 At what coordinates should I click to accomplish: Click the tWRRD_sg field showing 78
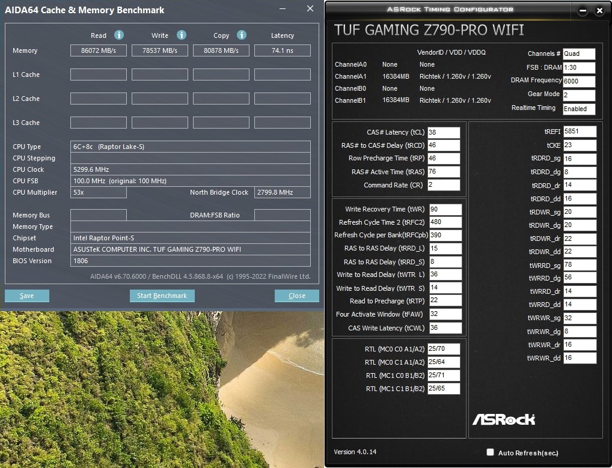pos(580,265)
